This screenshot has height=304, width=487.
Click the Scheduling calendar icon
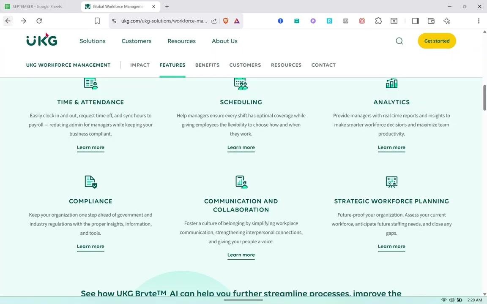point(241,84)
